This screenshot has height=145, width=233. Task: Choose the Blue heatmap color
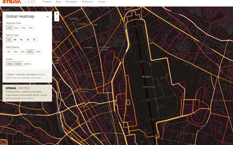point(16,28)
